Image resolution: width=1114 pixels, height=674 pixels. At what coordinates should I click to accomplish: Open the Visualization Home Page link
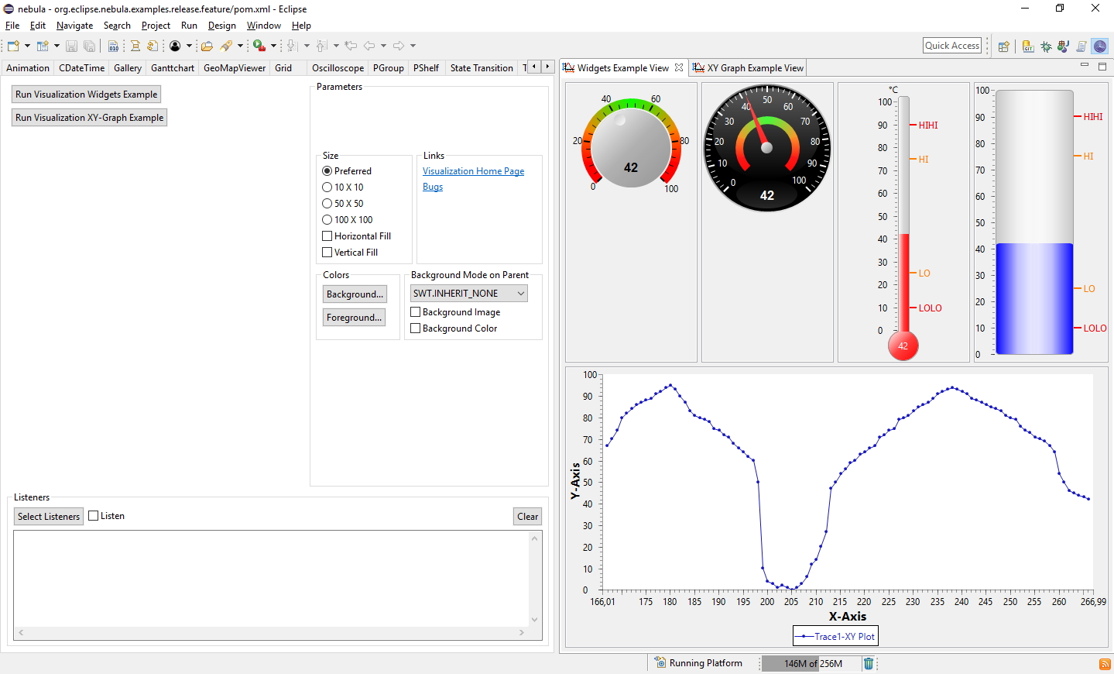[473, 171]
